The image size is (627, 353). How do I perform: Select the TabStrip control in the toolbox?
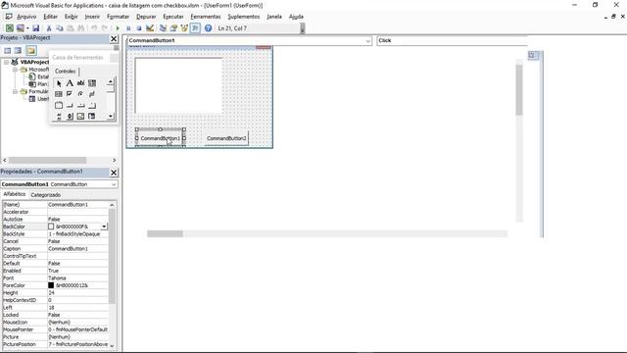point(80,105)
